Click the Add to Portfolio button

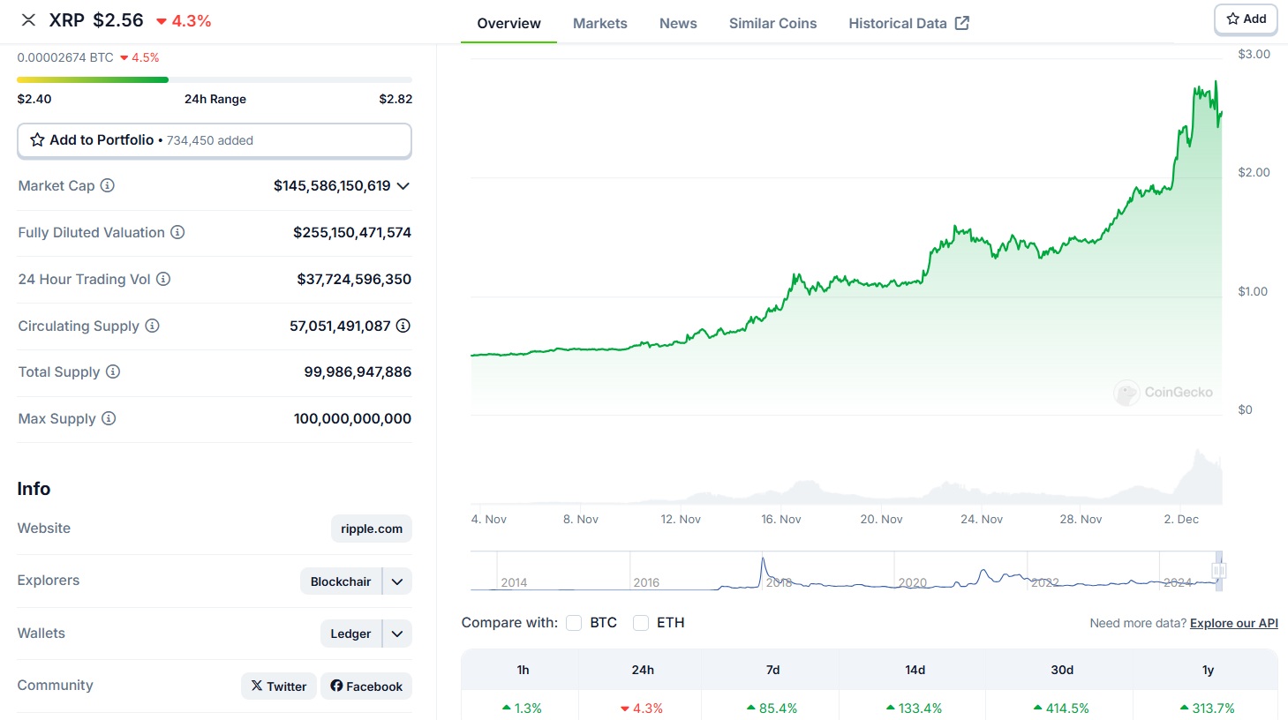(215, 140)
